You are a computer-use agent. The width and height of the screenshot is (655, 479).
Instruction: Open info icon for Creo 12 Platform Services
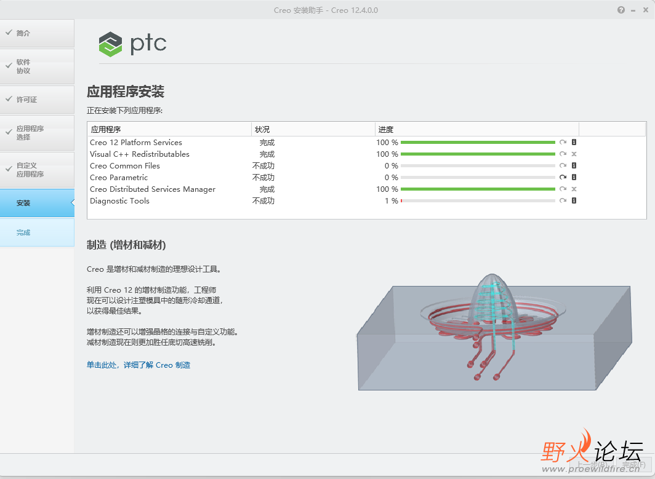[574, 142]
